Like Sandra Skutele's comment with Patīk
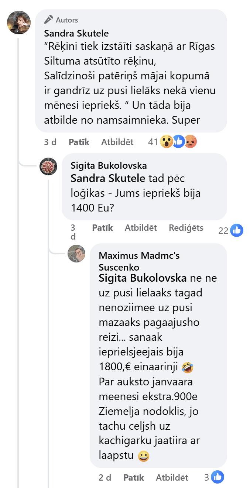250x488 pixels. tap(79, 142)
